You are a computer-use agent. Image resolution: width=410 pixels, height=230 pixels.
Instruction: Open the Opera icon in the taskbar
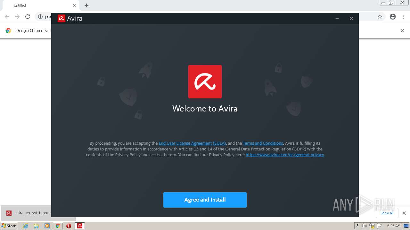[x=69, y=226]
